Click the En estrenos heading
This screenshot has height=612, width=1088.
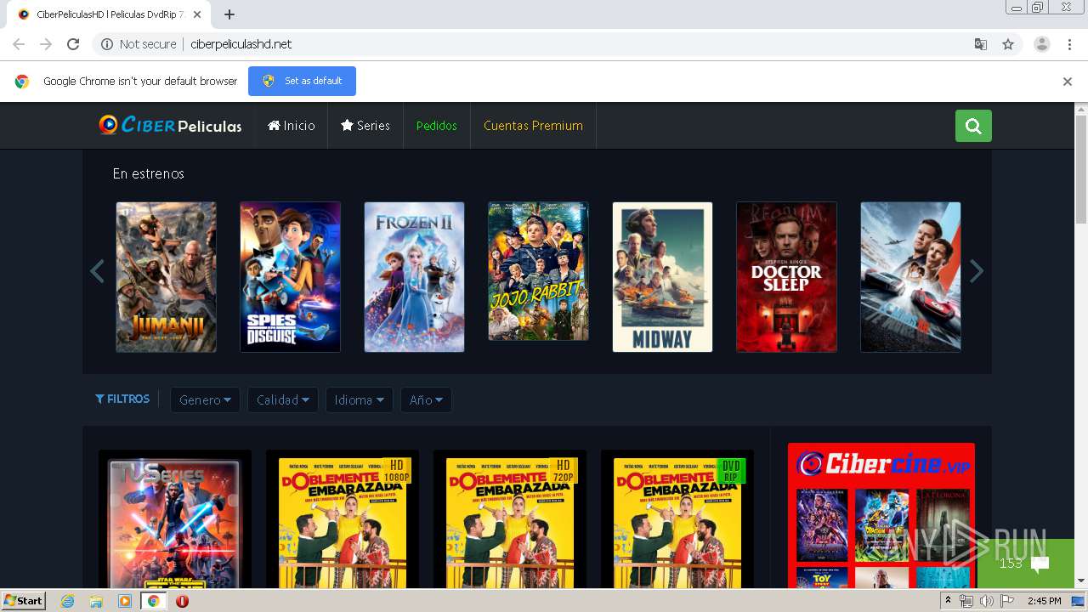(x=149, y=173)
